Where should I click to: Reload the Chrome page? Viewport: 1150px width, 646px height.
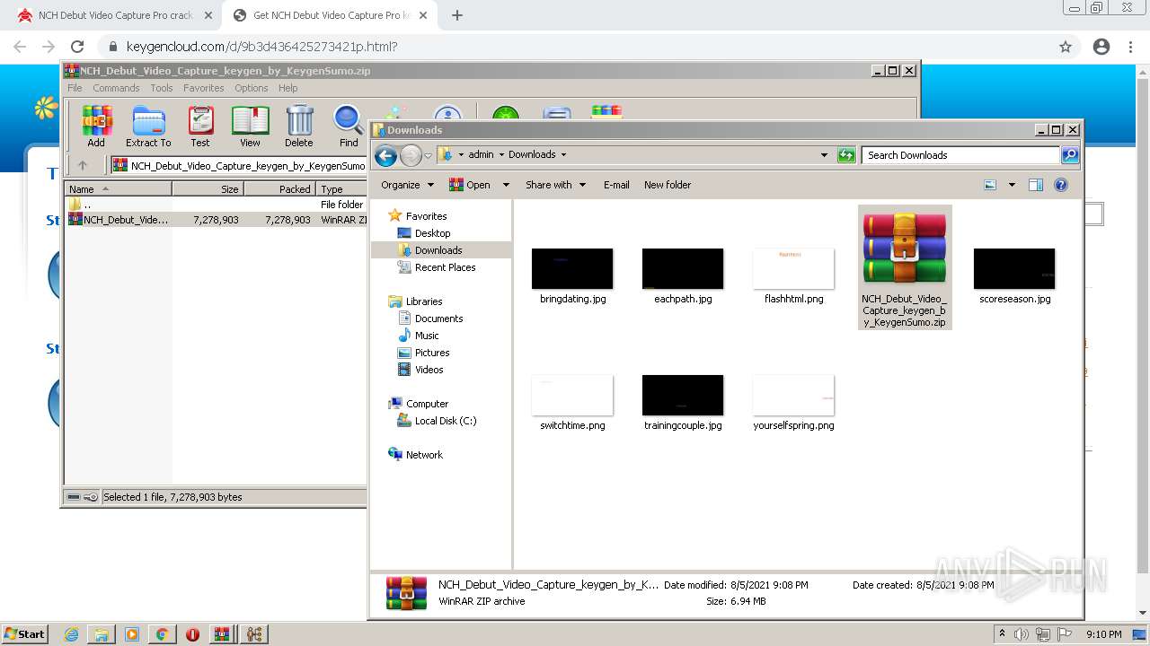77,47
